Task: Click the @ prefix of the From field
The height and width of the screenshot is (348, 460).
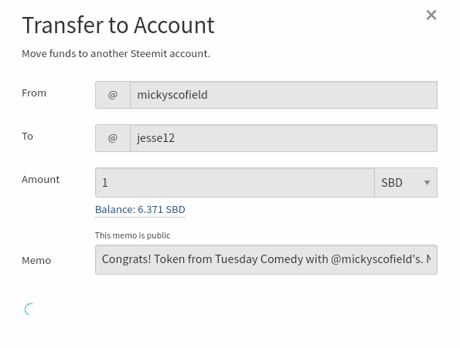Action: click(x=113, y=95)
